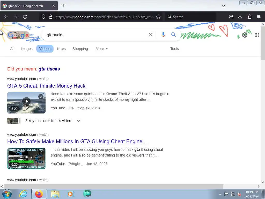Viewport: 265px width, 199px height.
Task: Expand the More search filters dropdown
Action: [101, 49]
